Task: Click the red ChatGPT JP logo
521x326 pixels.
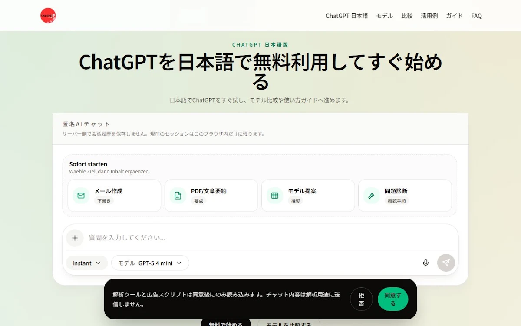Action: coord(48,16)
